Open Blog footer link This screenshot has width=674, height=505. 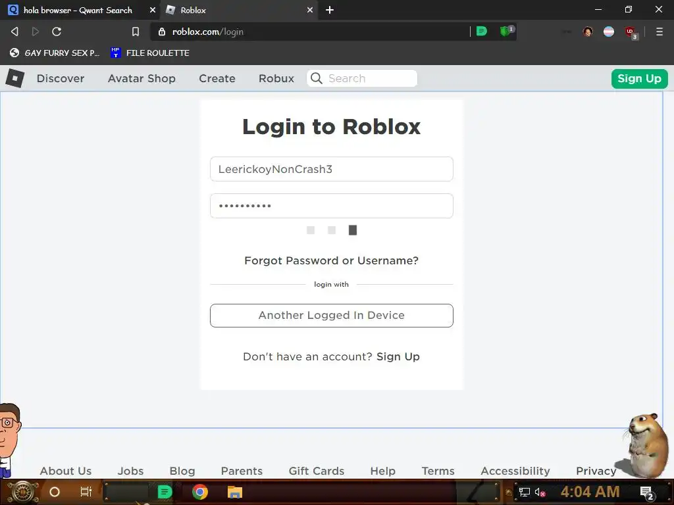click(182, 471)
